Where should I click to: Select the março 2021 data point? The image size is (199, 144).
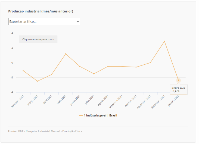coord(37,81)
